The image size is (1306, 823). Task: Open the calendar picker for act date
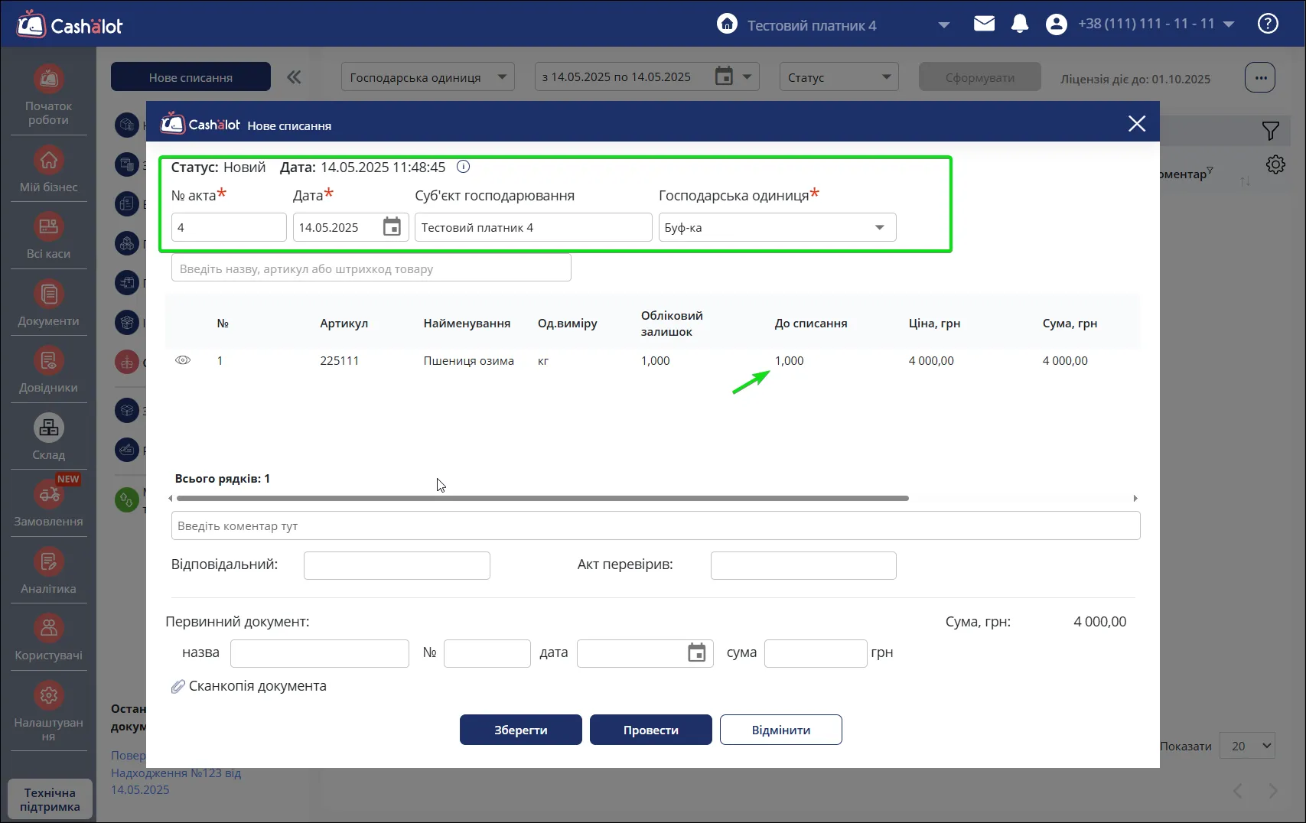coord(392,227)
